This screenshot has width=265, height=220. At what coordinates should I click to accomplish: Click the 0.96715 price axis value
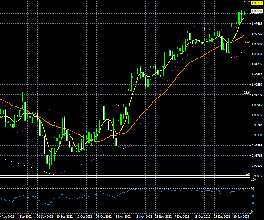257,156
